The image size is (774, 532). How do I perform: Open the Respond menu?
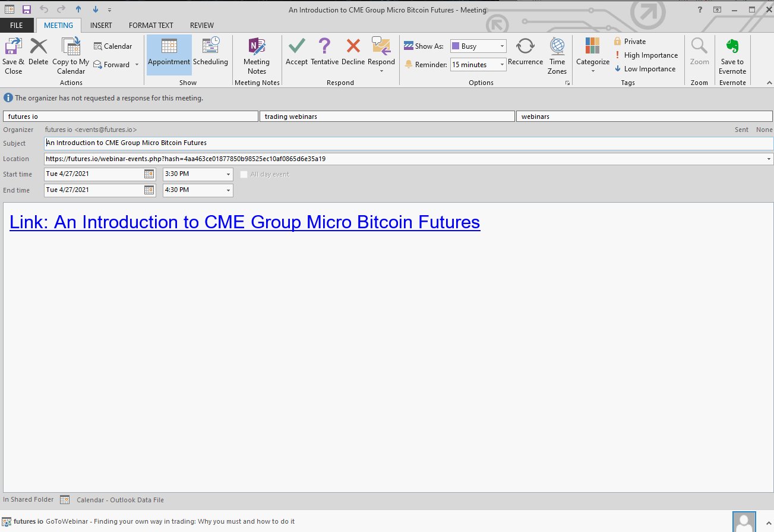pyautogui.click(x=381, y=56)
